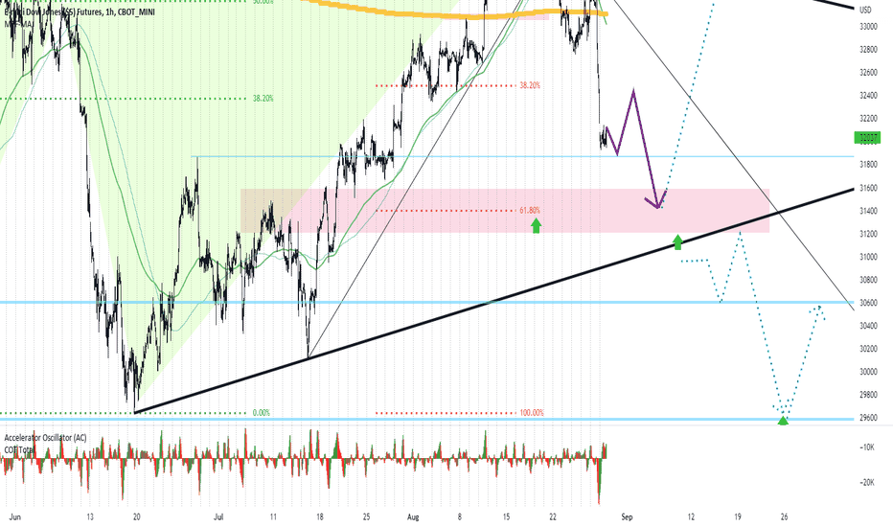
Task: Click the 19 date on time axis
Action: [738, 517]
